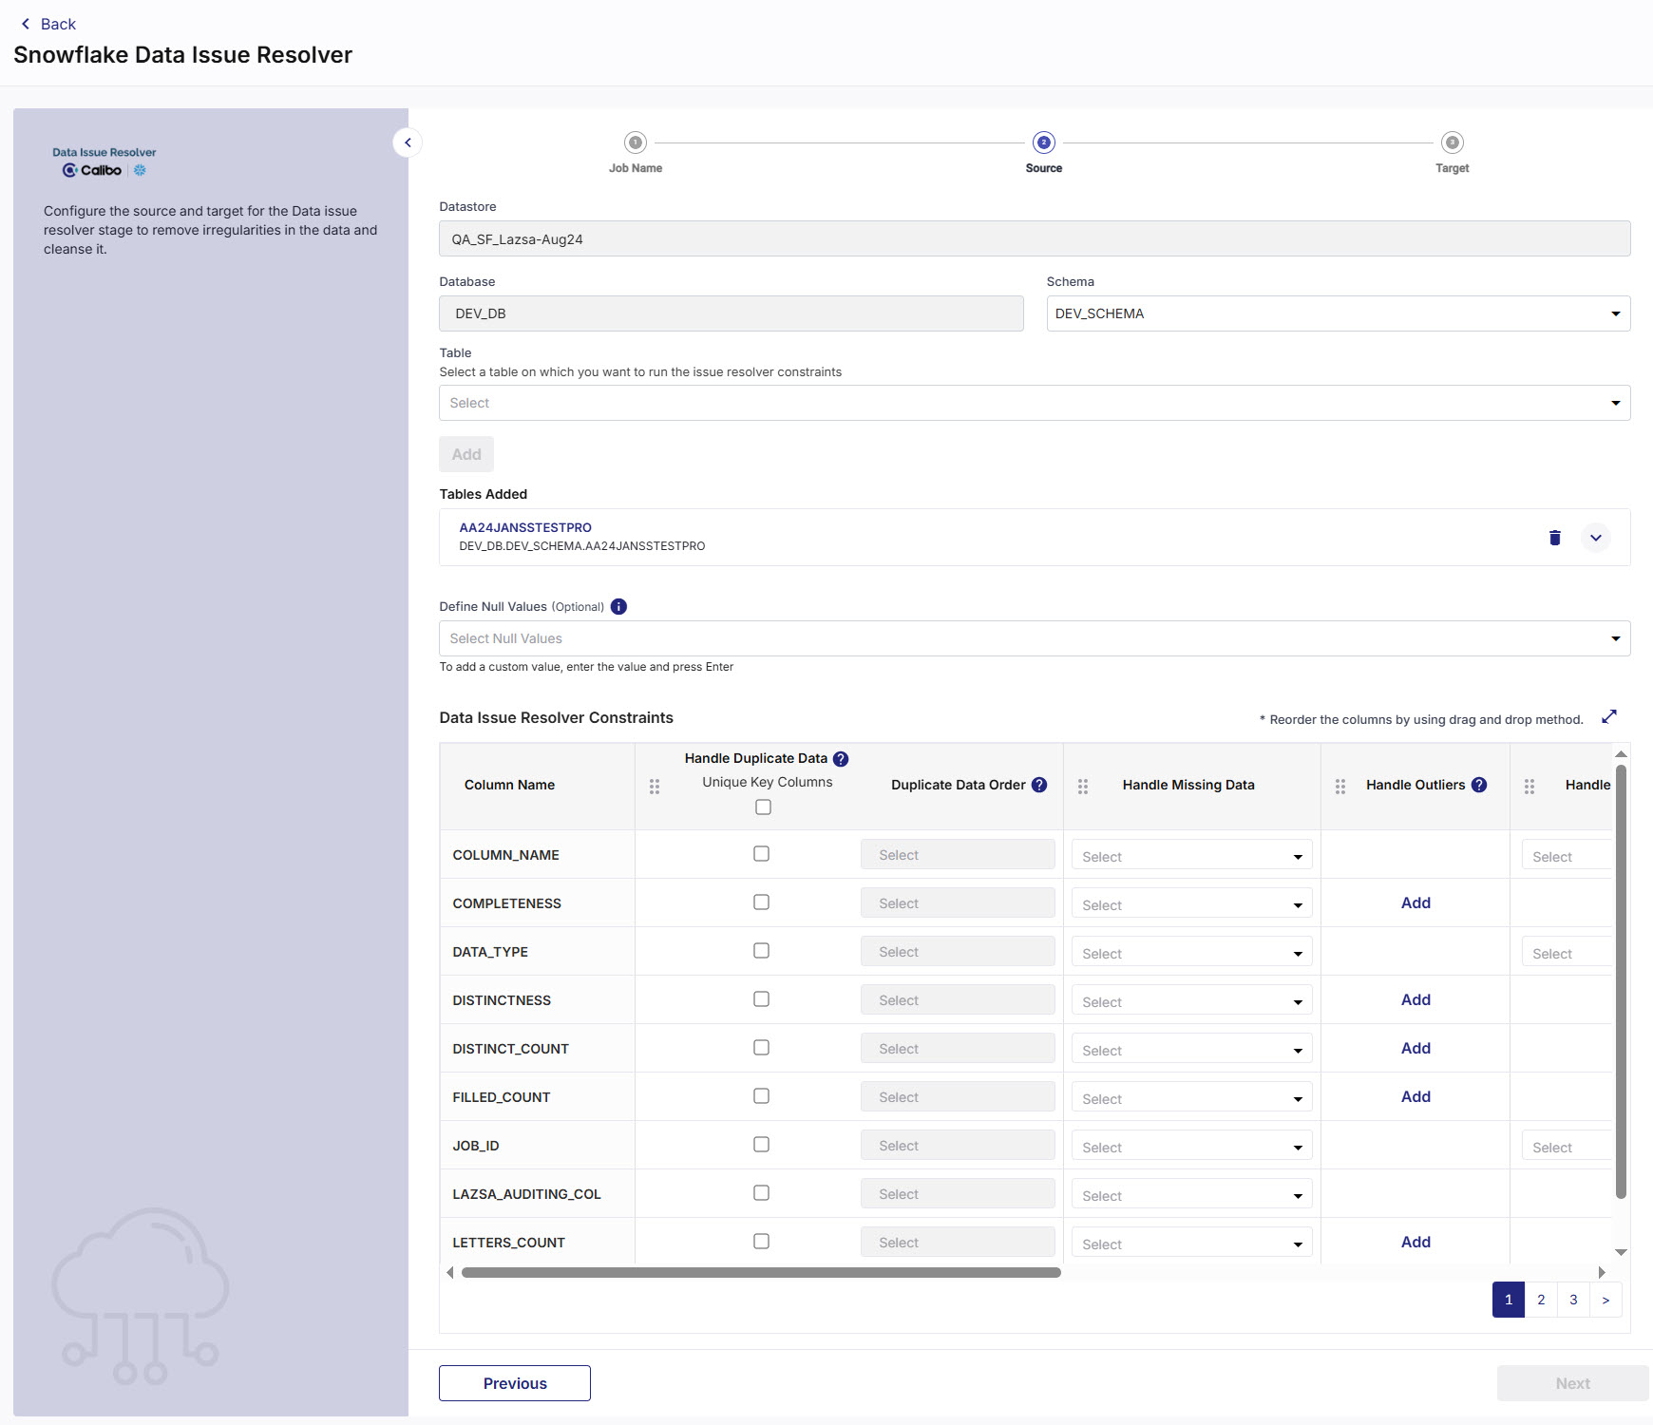The width and height of the screenshot is (1653, 1425).
Task: Open help icon beside Handle Outliers
Action: [1479, 785]
